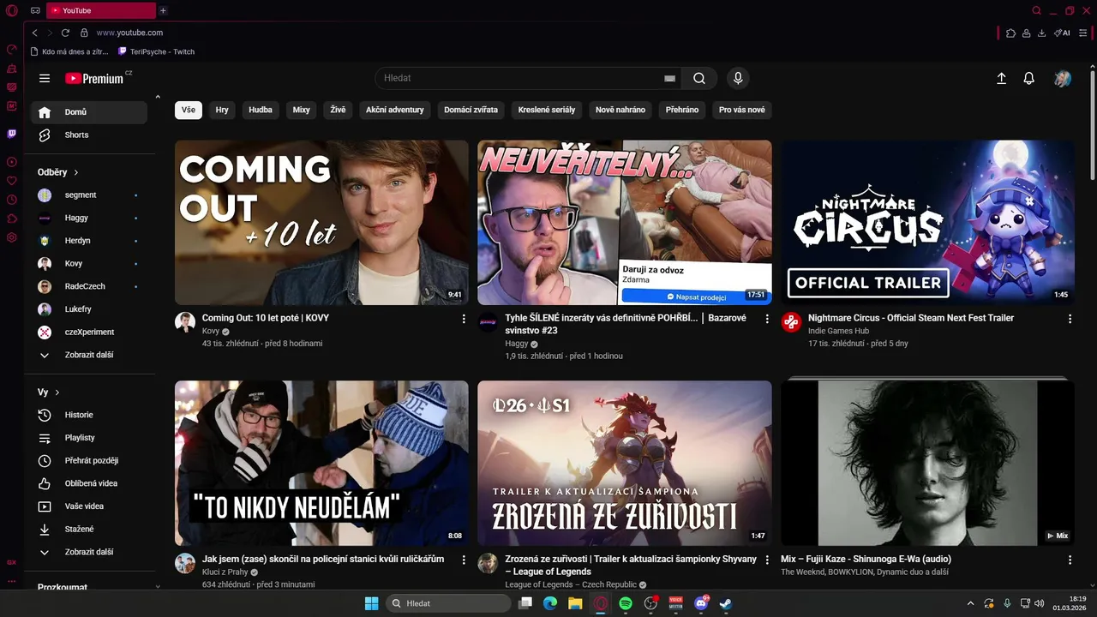Open sidebar settings gear icon
Screen dimensions: 1097x617
pos(12,237)
